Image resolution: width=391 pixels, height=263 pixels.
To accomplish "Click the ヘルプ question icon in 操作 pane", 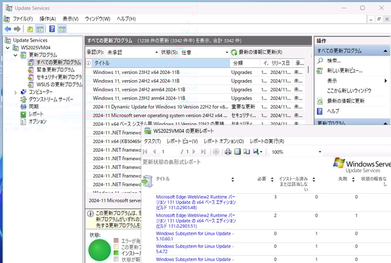I will click(x=319, y=111).
